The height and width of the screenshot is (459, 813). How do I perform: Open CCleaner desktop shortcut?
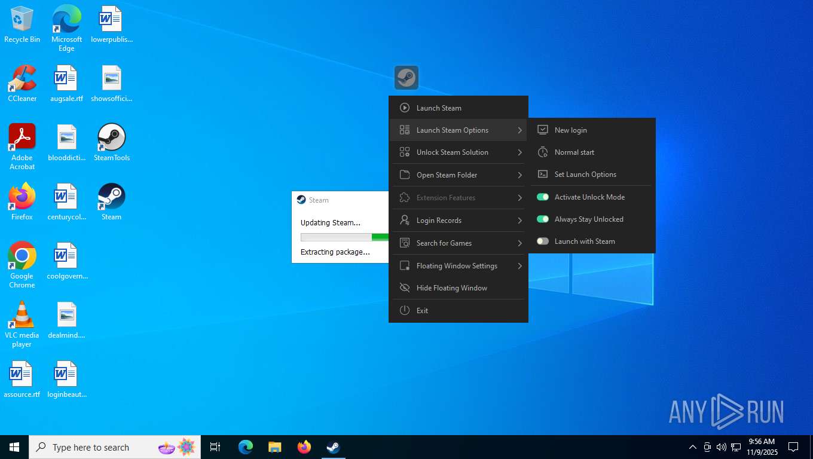(x=22, y=83)
